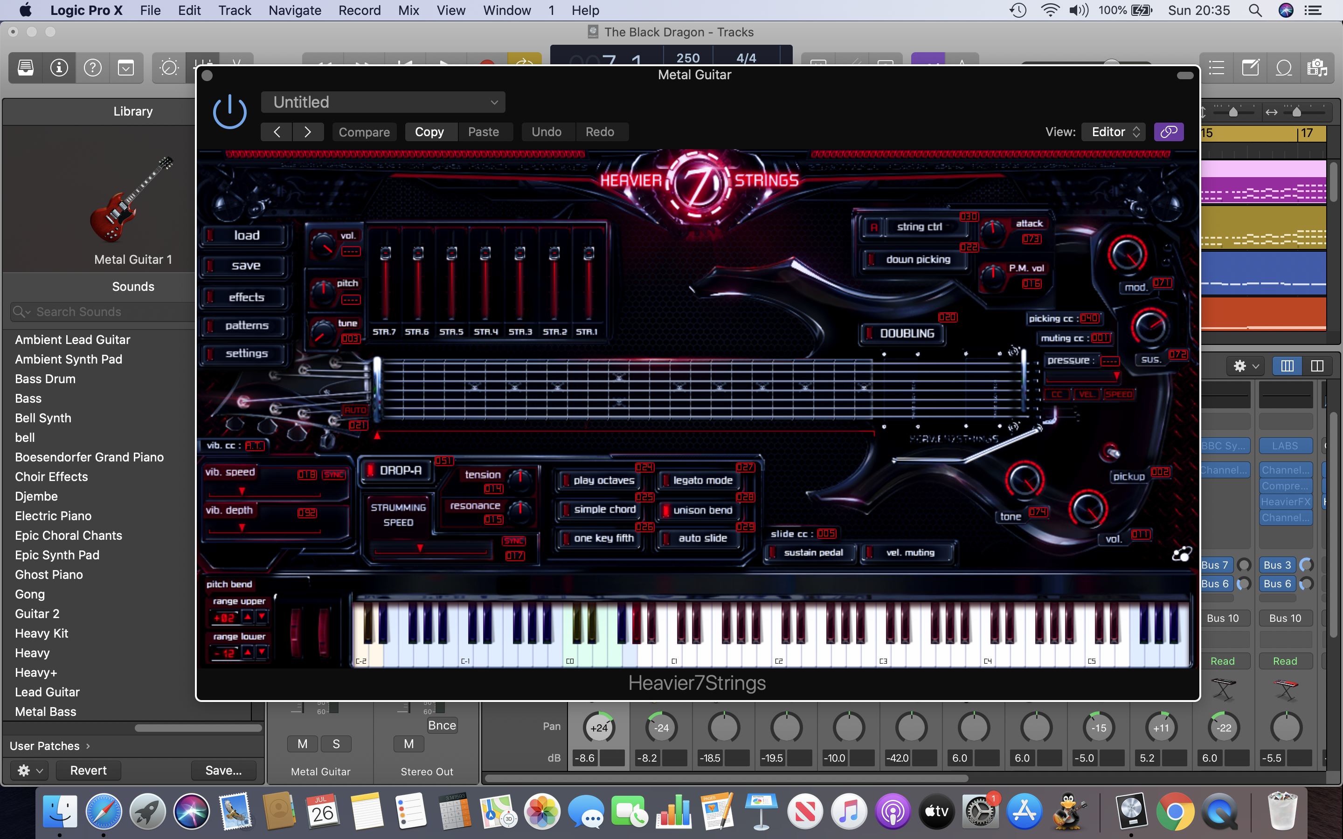This screenshot has width=1343, height=839.
Task: Open mixer settings gear icon
Action: coord(1246,366)
